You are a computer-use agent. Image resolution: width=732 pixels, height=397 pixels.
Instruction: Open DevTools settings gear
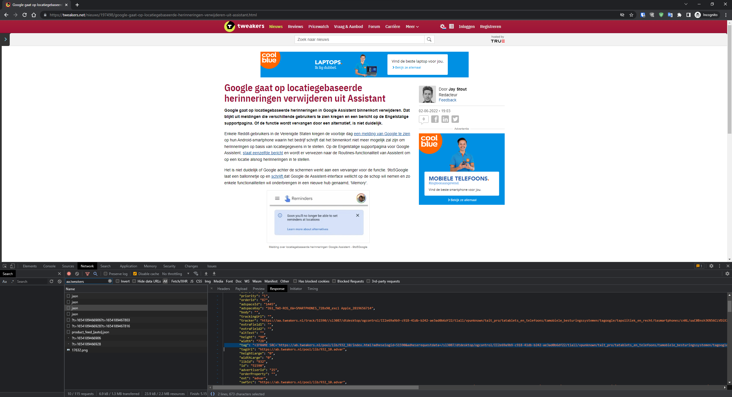pos(711,266)
